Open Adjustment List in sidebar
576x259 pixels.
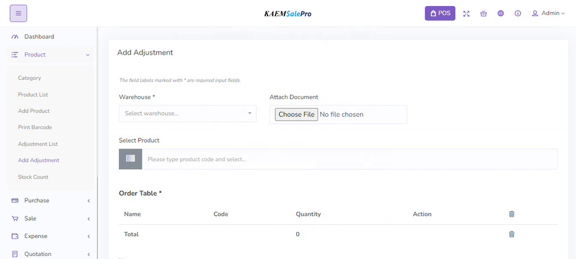tap(38, 144)
